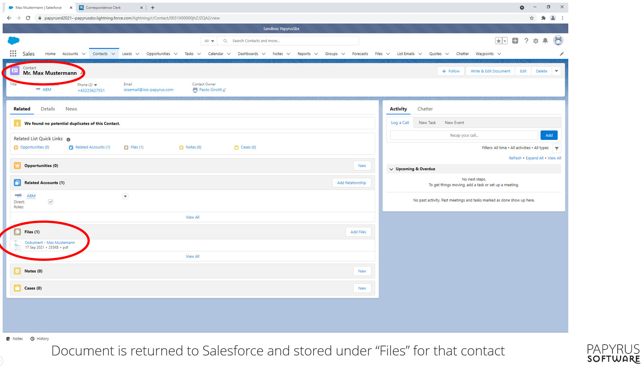Click the nav bar edit pencil icon

[x=561, y=54]
